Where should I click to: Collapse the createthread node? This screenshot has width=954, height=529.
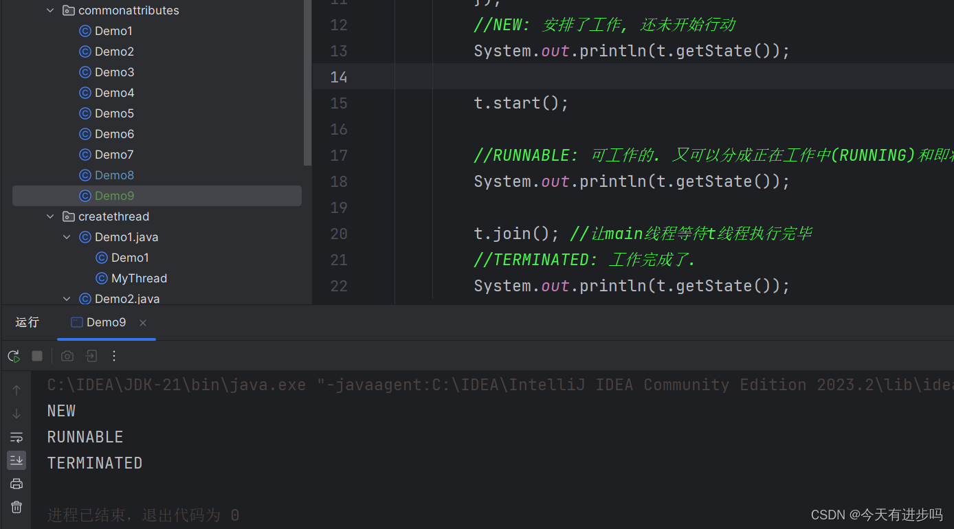pos(49,216)
